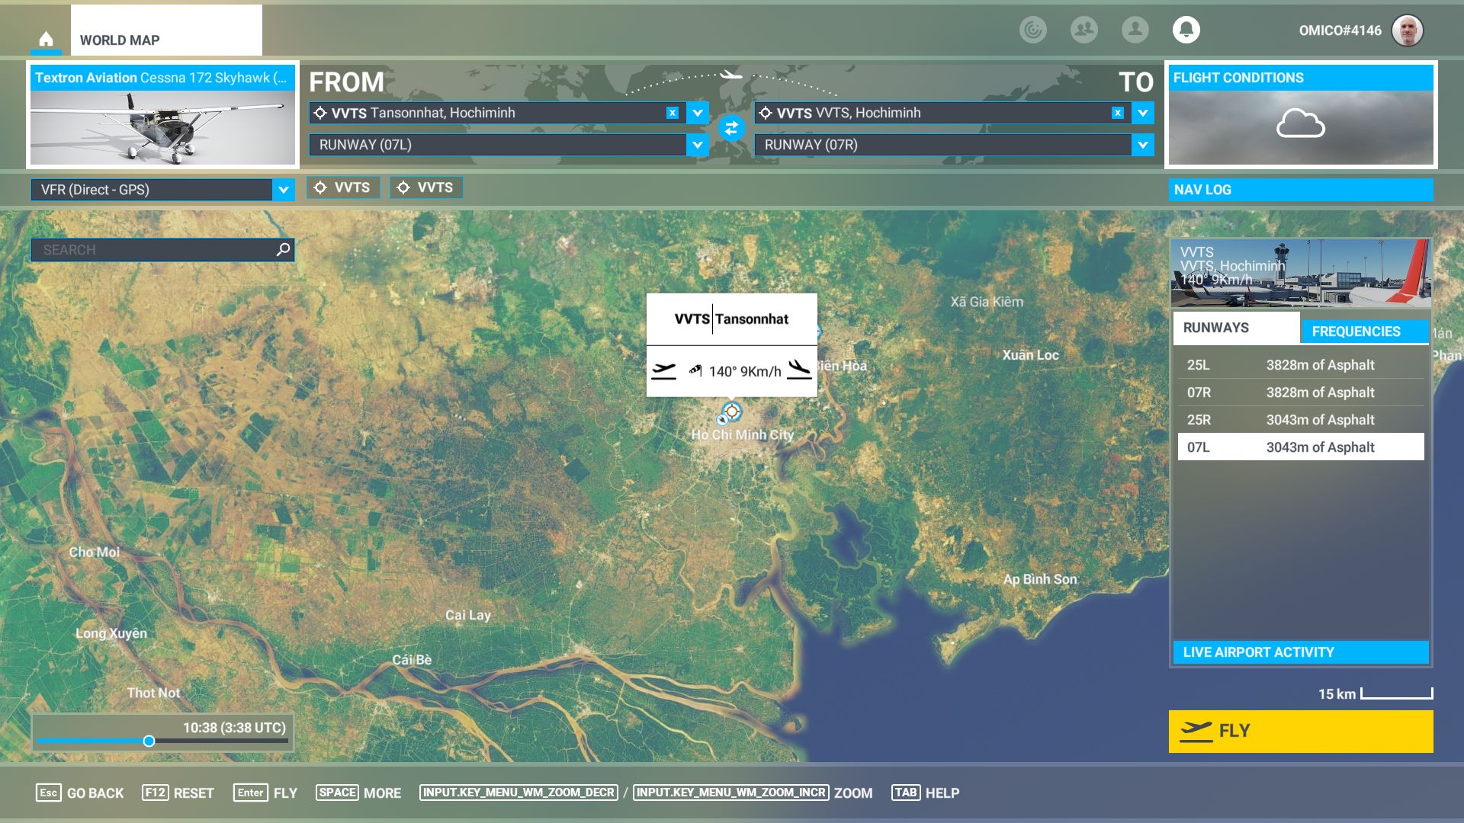Click the time of day slider

[149, 741]
